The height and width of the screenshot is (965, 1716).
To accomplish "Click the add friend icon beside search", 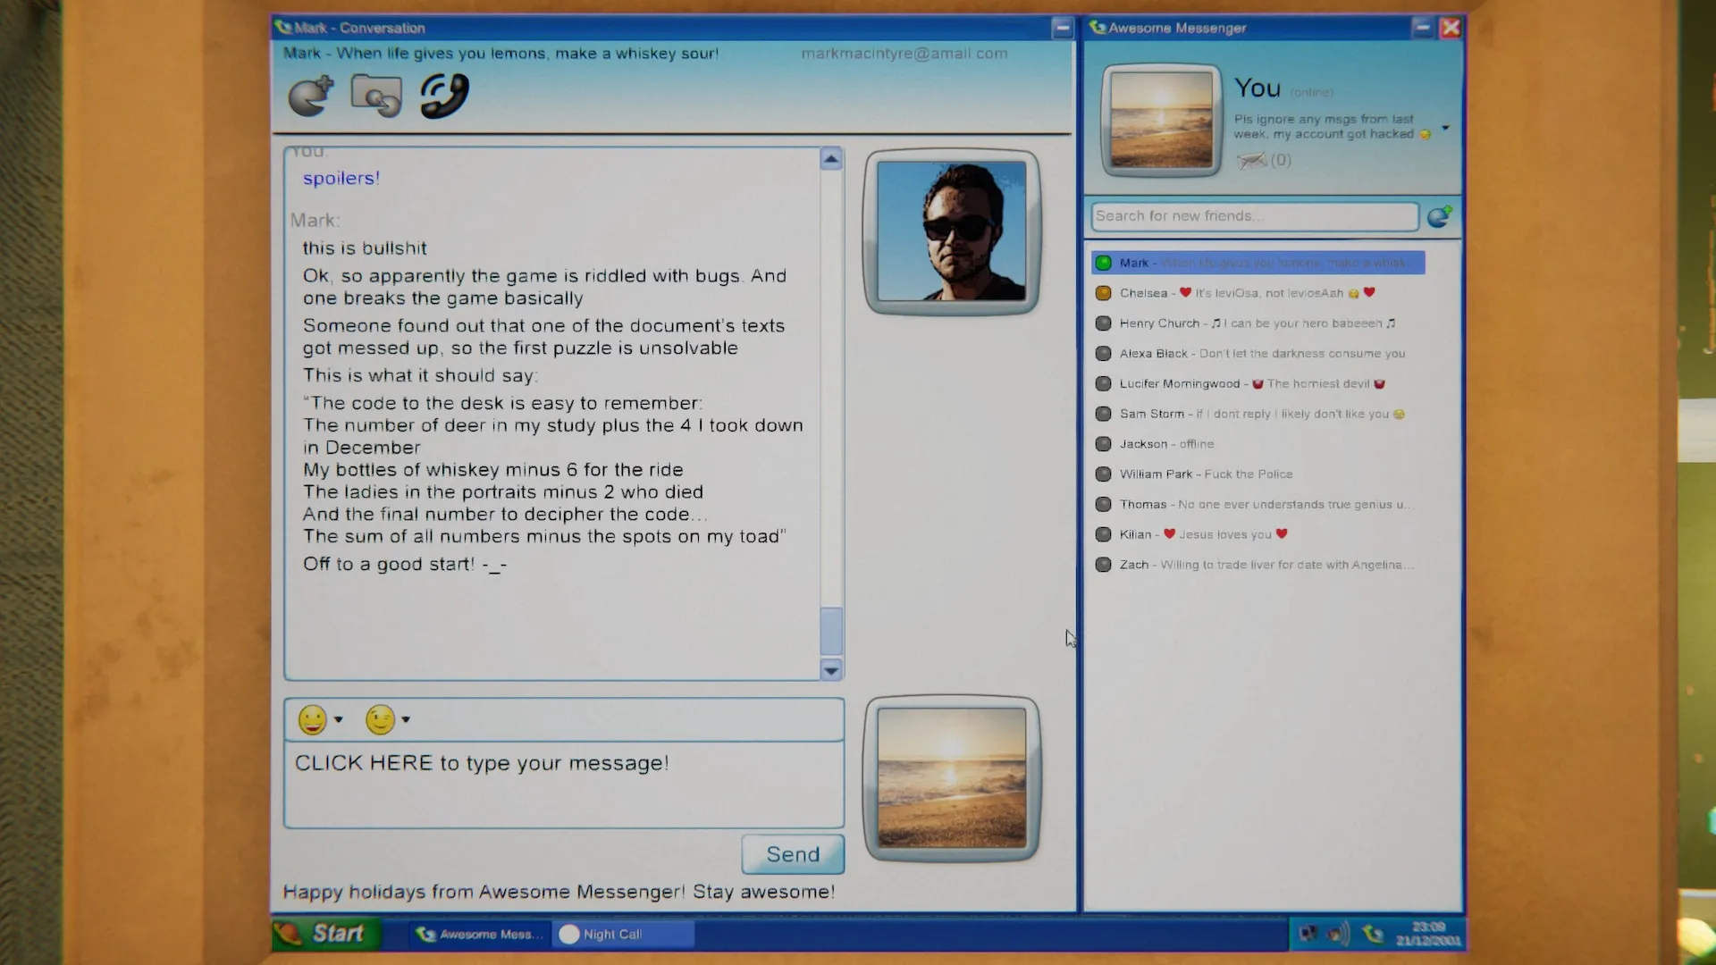I will click(x=1439, y=216).
